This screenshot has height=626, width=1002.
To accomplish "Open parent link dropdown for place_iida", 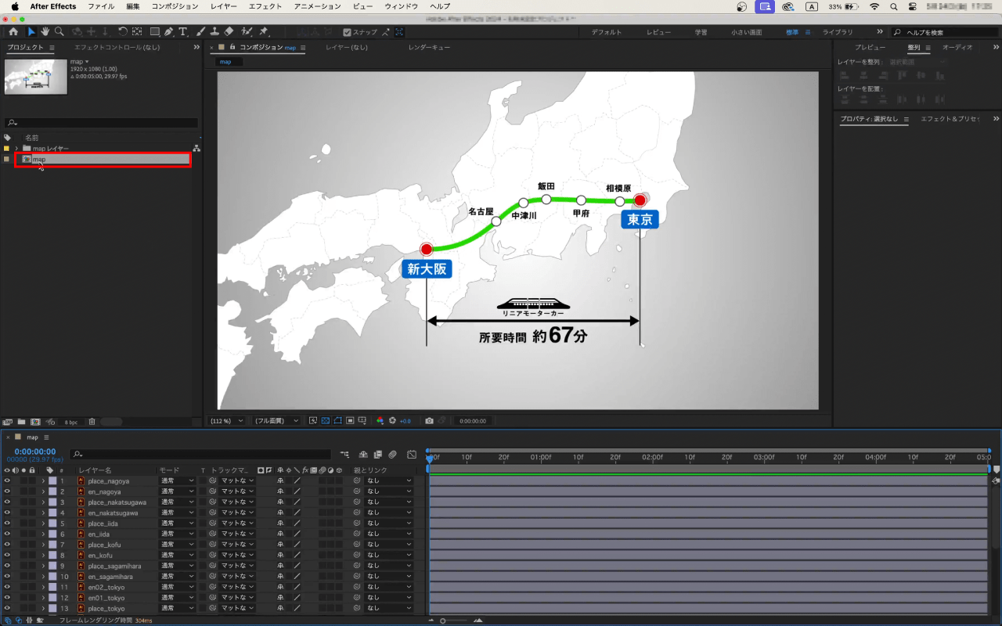I will [x=389, y=523].
